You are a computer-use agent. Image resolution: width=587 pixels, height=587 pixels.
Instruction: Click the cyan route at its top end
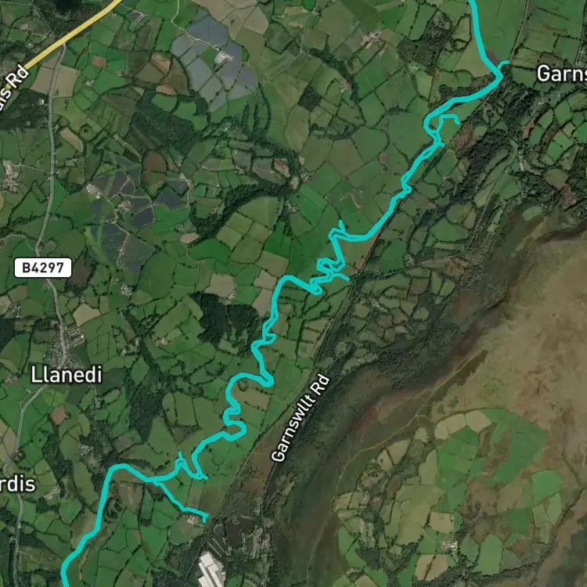coord(474,3)
